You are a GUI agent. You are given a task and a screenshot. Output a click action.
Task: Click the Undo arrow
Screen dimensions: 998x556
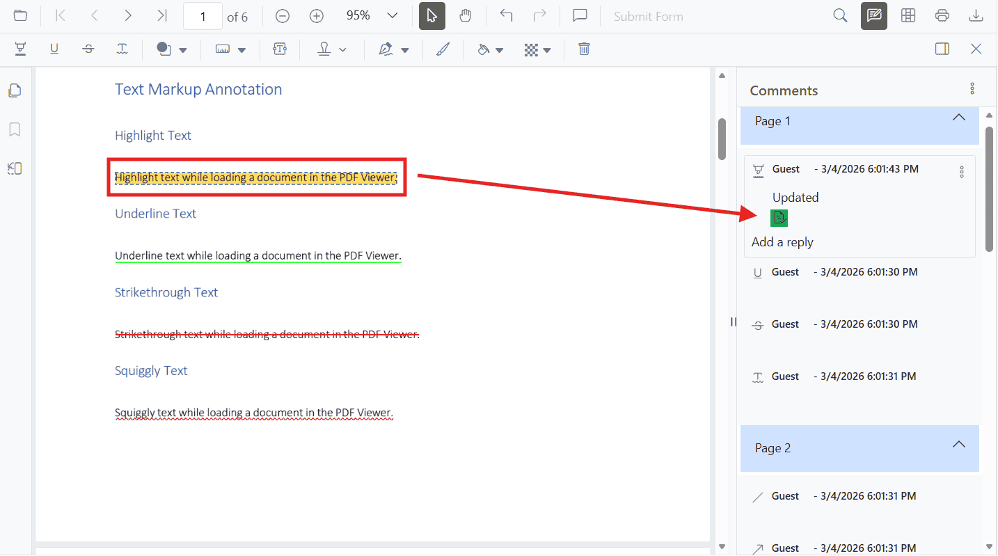(506, 15)
